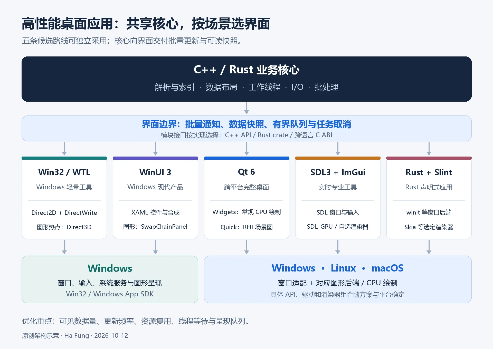Viewport: 493px width, 349px height.
Task: Click winit 等窗口后端 text
Action: (x=429, y=212)
